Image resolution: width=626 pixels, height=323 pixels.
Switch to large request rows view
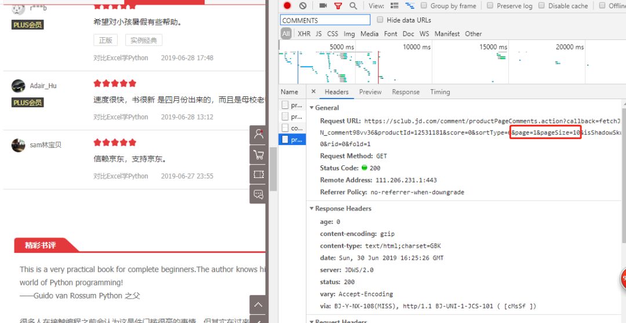pos(395,6)
